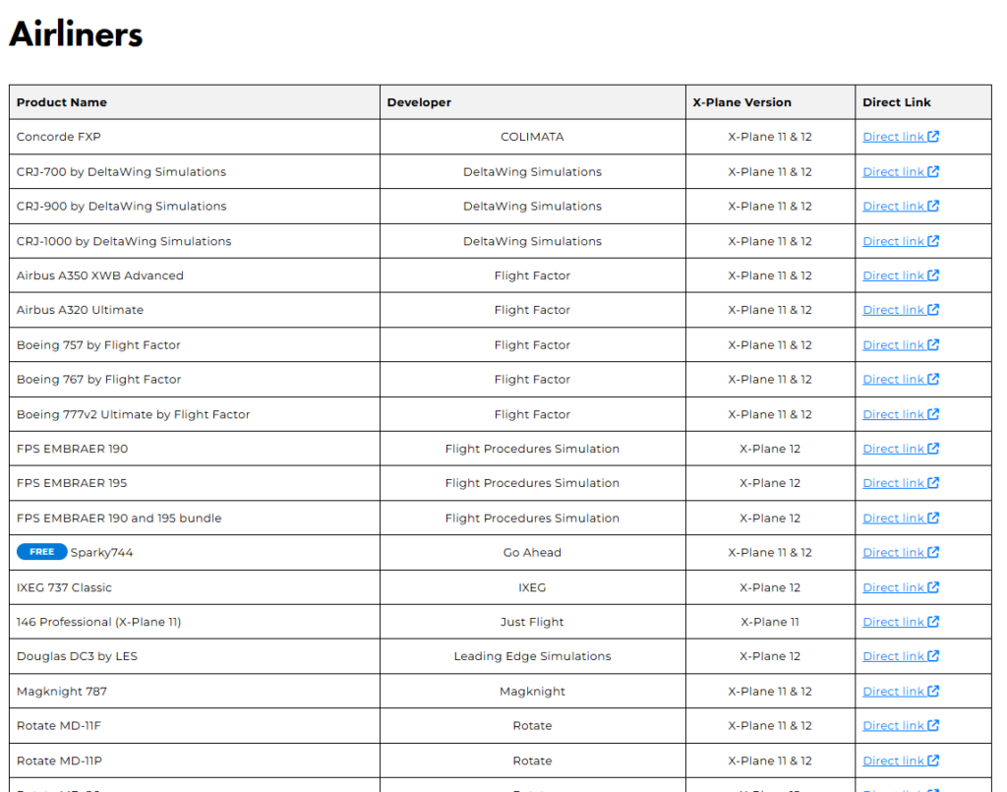Click the COLIMATA developer cell
The width and height of the screenshot is (1007, 792).
click(532, 136)
